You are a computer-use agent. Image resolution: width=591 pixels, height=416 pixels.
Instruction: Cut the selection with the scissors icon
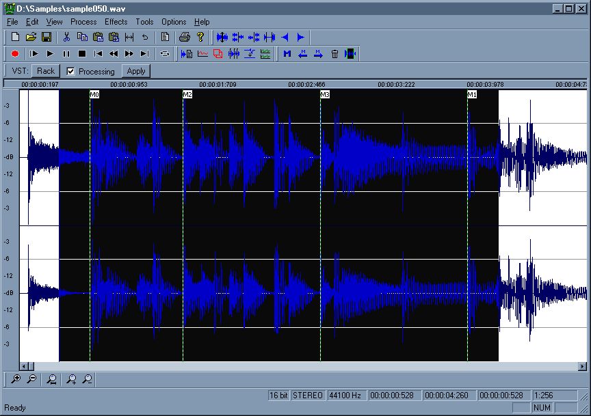click(x=66, y=37)
